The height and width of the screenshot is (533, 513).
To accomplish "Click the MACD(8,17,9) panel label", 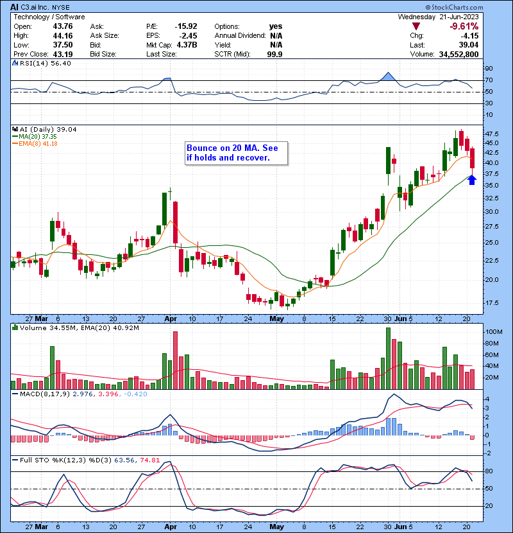I will click(45, 394).
